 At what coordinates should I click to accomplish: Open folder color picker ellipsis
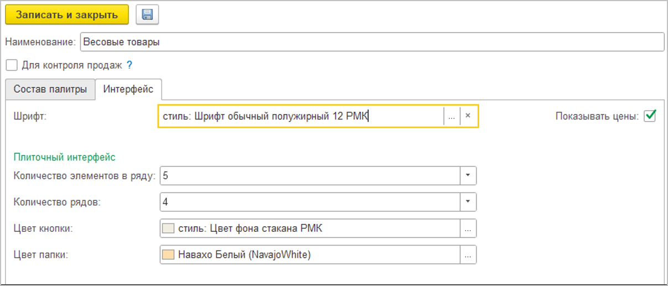tap(468, 255)
